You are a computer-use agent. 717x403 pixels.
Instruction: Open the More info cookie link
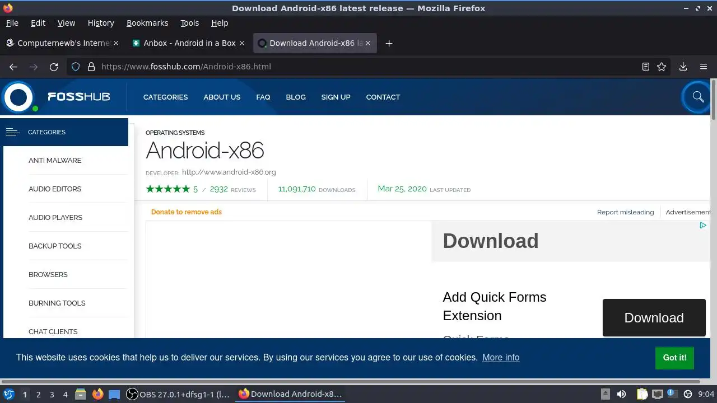tap(501, 357)
